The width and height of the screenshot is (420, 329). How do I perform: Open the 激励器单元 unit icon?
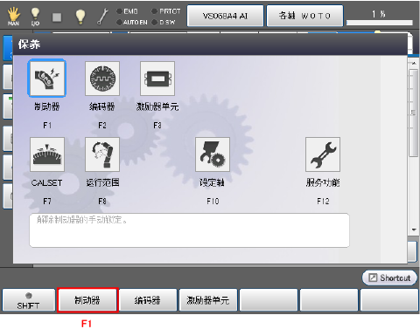point(157,79)
